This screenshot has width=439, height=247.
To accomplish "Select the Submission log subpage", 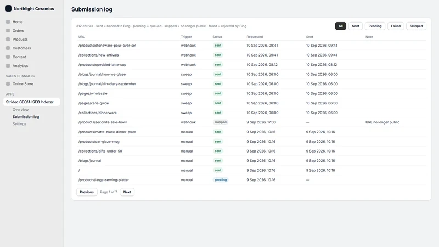I will (26, 117).
